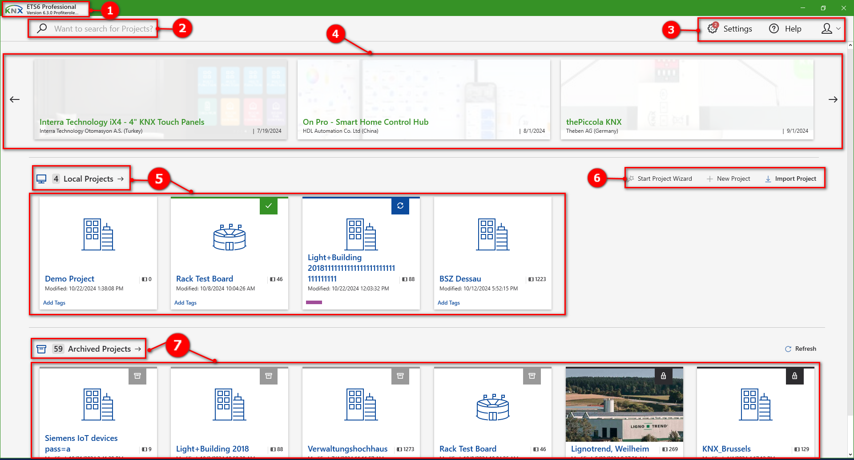The height and width of the screenshot is (460, 854).
Task: Open the BSZ Dessau building icon
Action: 493,234
